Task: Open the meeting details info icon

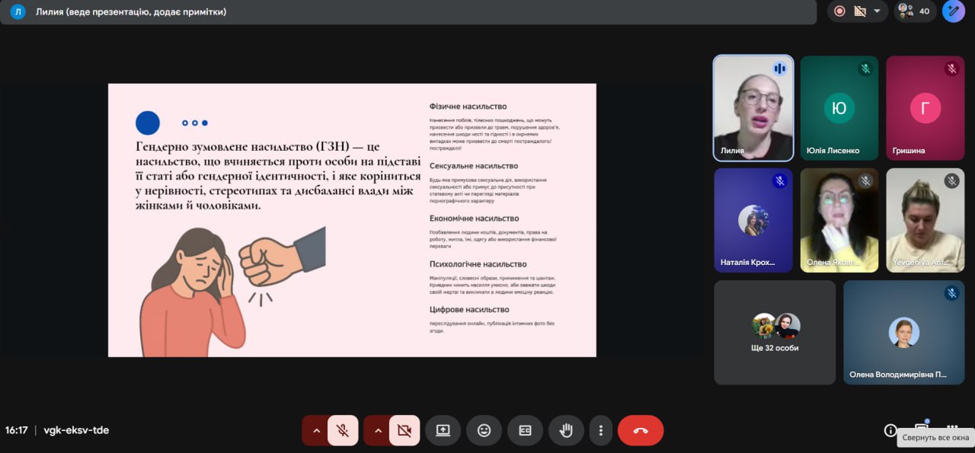Action: (890, 430)
